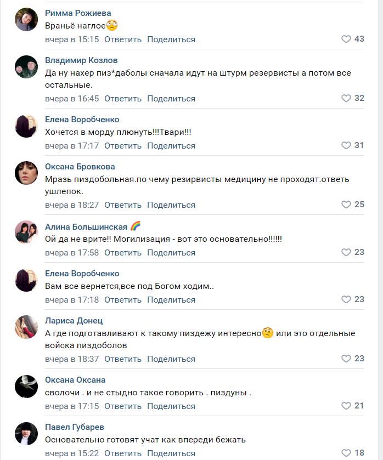
Task: Open the 'вчера в 17:18' timestamp link
Action: pos(72,300)
